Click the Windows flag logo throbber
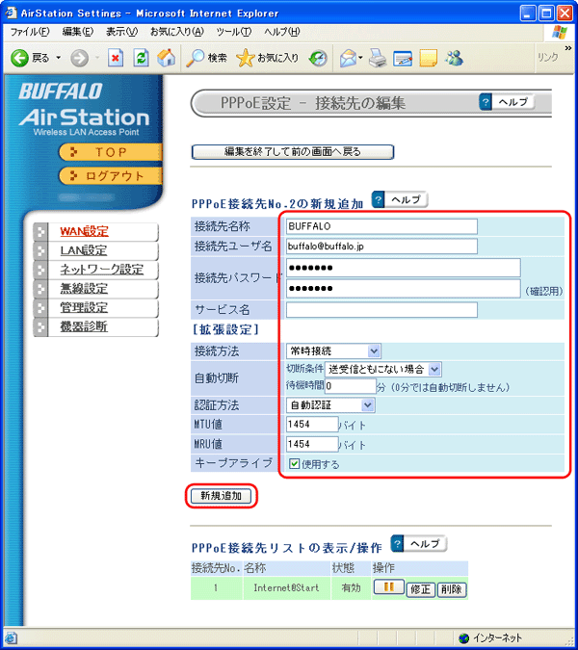This screenshot has height=650, width=578. 560,33
